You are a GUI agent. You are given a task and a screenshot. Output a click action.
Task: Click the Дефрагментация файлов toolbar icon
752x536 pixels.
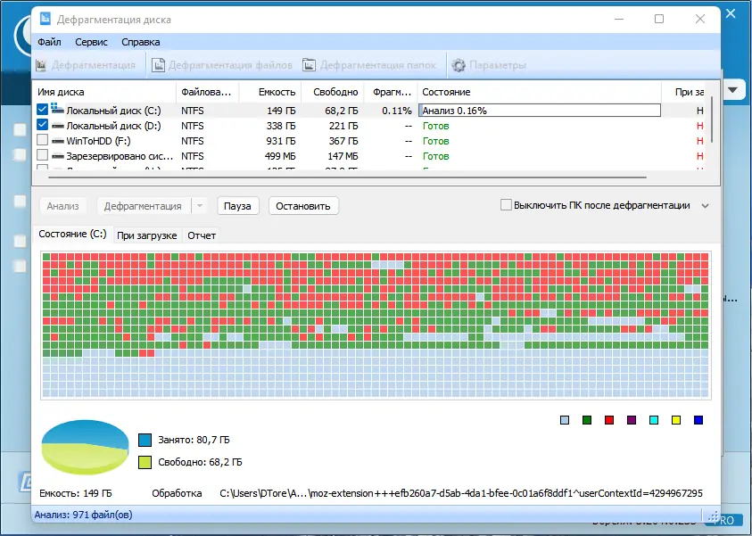click(158, 65)
